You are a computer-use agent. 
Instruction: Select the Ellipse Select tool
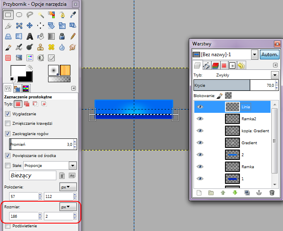pos(19,15)
